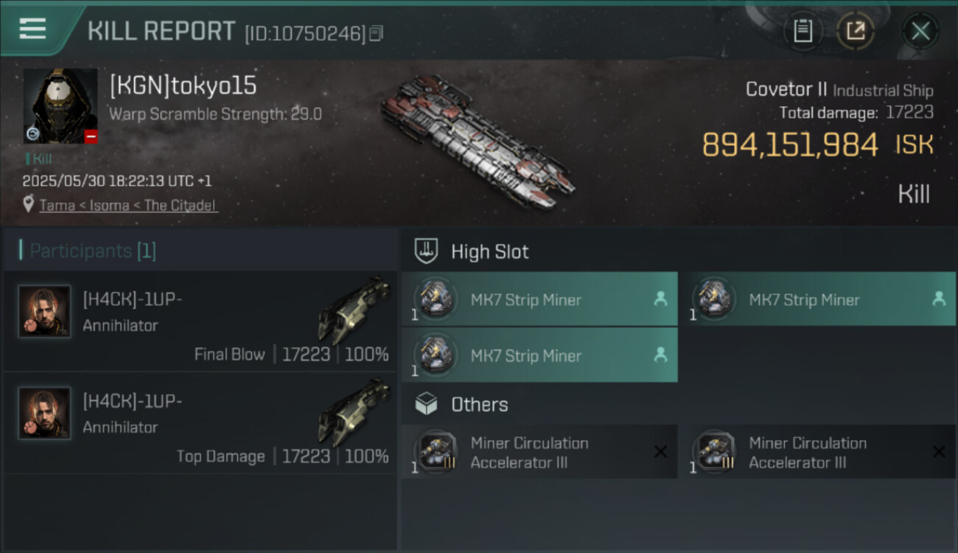Open the Final Blow participant entry
The height and width of the screenshot is (553, 958).
click(x=200, y=321)
